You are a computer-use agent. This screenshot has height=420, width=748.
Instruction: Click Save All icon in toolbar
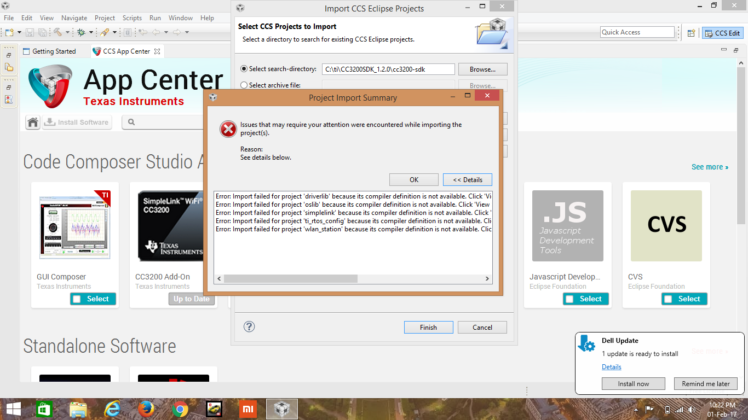42,33
